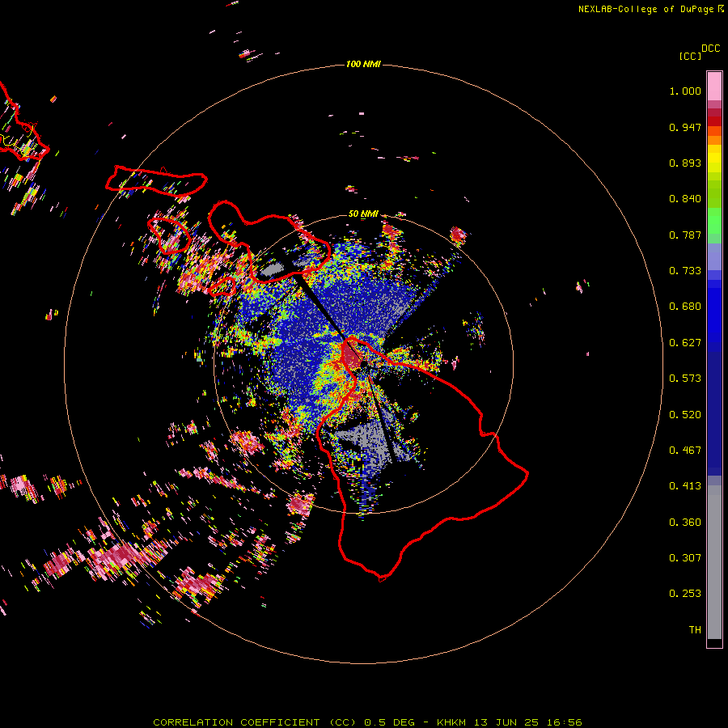Select the 1.000 scale value

(x=685, y=91)
